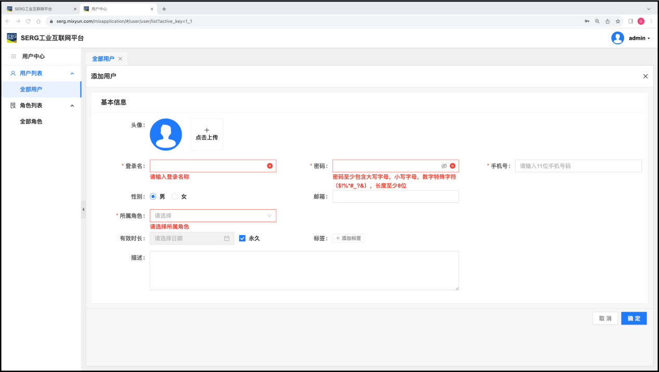Viewport: 659px width, 372px height.
Task: Open the 所属角色 dropdown
Action: 213,215
